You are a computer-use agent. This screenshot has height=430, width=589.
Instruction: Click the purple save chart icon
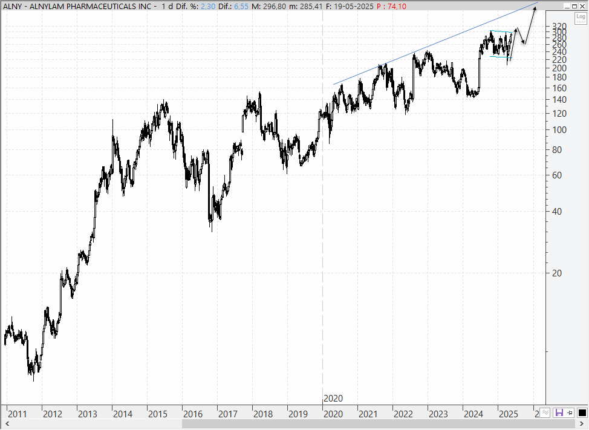coord(559,413)
